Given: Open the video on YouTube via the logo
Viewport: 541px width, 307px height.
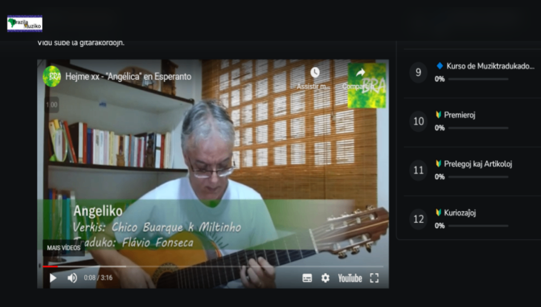Looking at the screenshot, I should [x=350, y=278].
